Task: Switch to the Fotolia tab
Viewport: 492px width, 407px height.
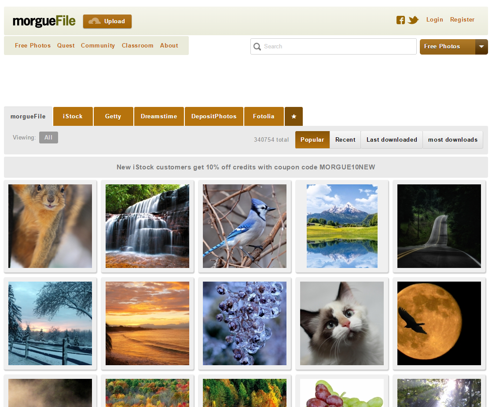Action: pos(264,117)
